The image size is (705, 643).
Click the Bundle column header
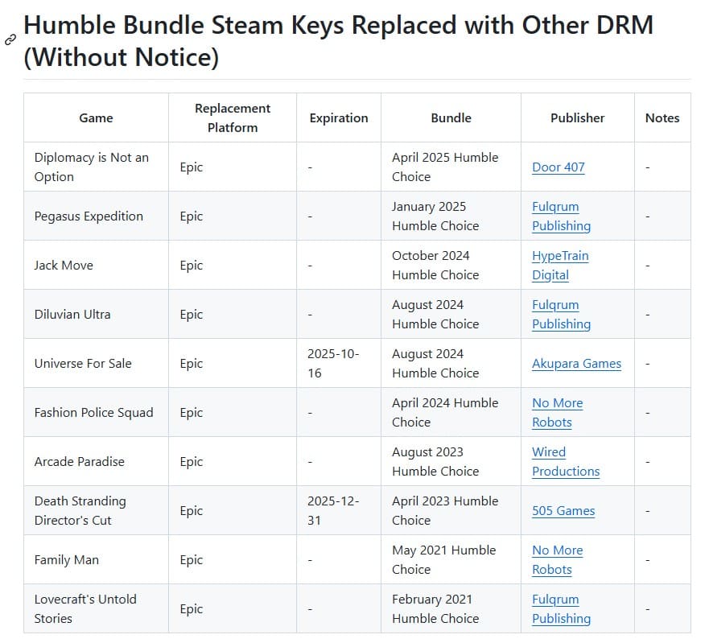(x=451, y=117)
